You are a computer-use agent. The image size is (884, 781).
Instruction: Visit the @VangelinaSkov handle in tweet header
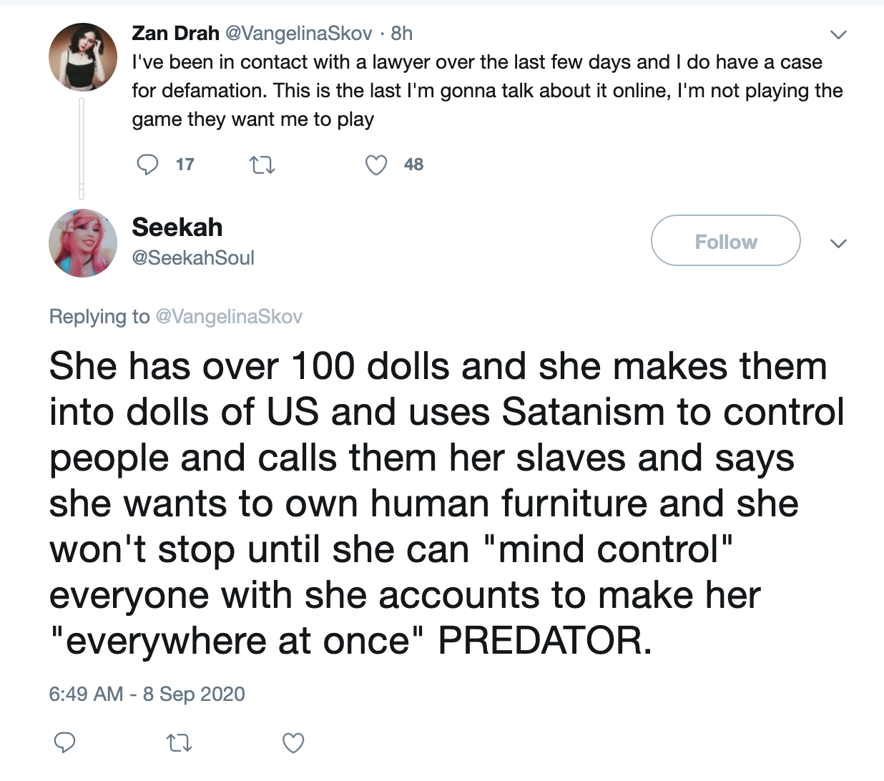tap(299, 33)
